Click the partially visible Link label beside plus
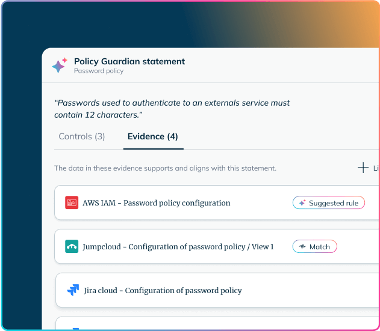This screenshot has width=380, height=331. point(376,168)
